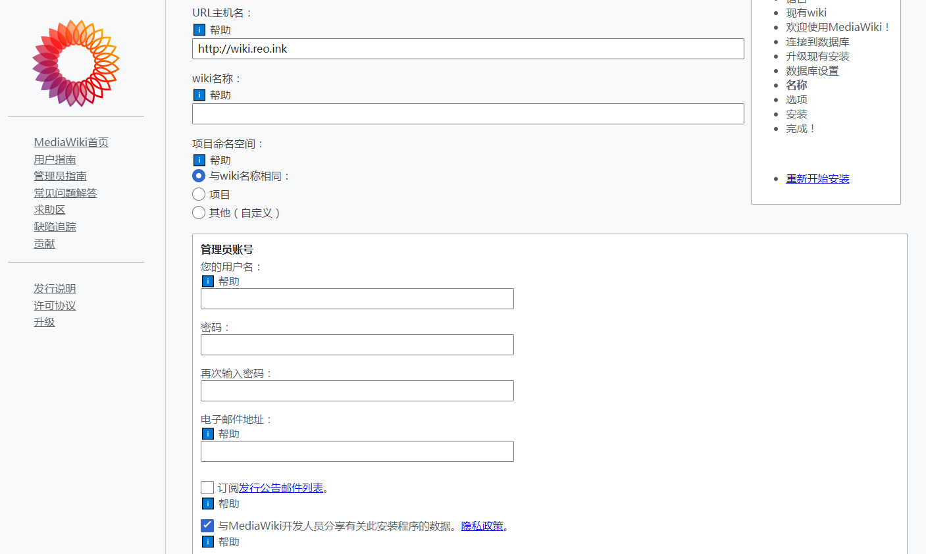This screenshot has height=554, width=926.
Task: Open help for 电子邮件地址 field
Action: pyautogui.click(x=208, y=434)
